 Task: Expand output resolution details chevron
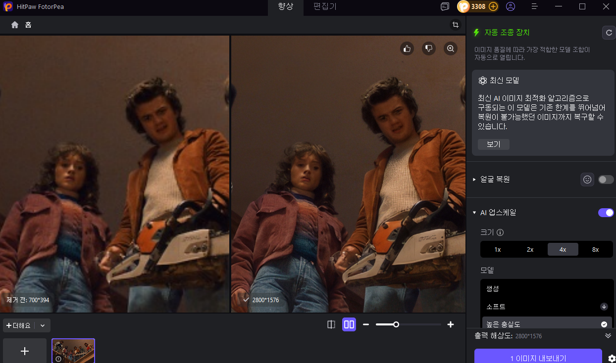(608, 336)
